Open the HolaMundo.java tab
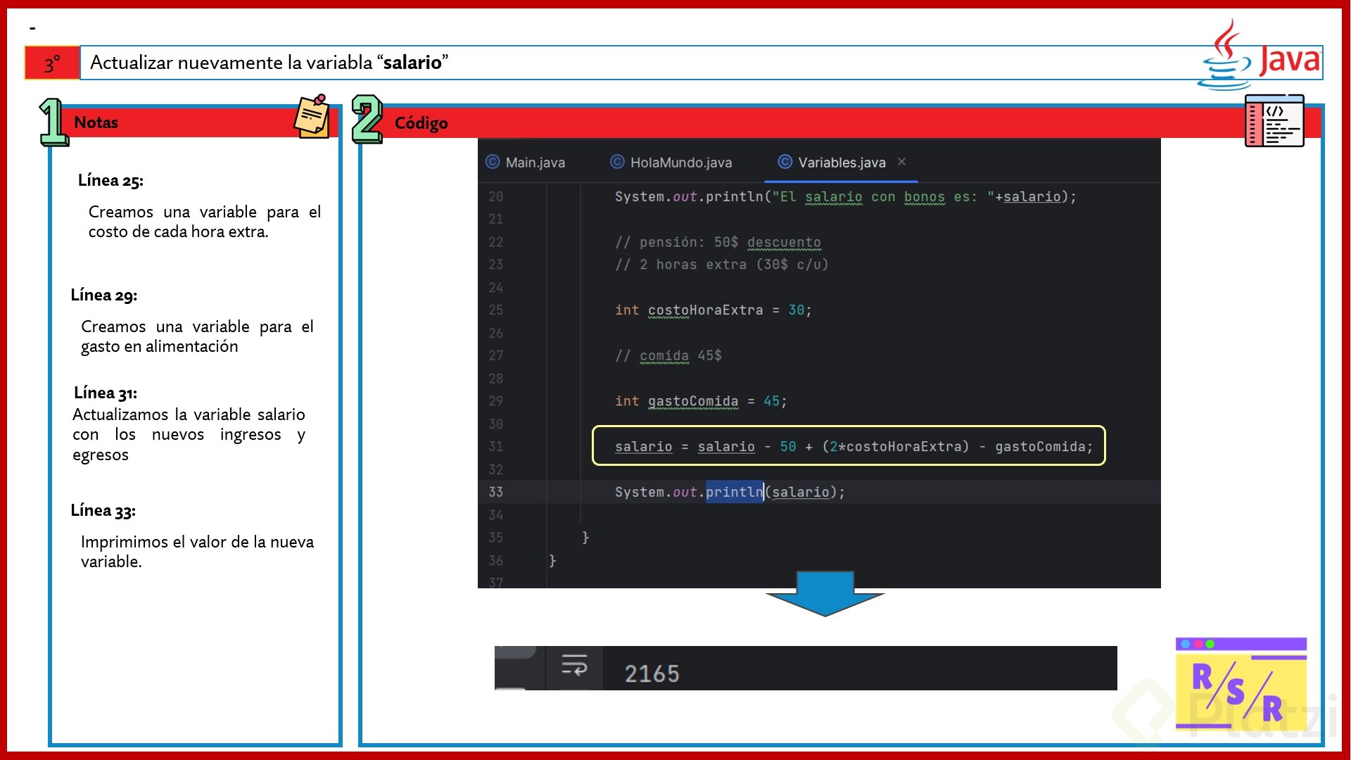 tap(680, 163)
